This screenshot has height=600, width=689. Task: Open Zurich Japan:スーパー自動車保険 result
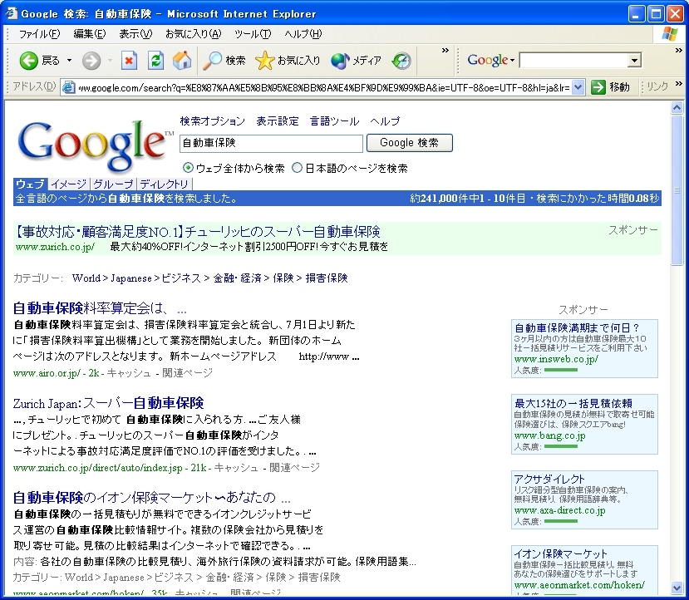[109, 403]
